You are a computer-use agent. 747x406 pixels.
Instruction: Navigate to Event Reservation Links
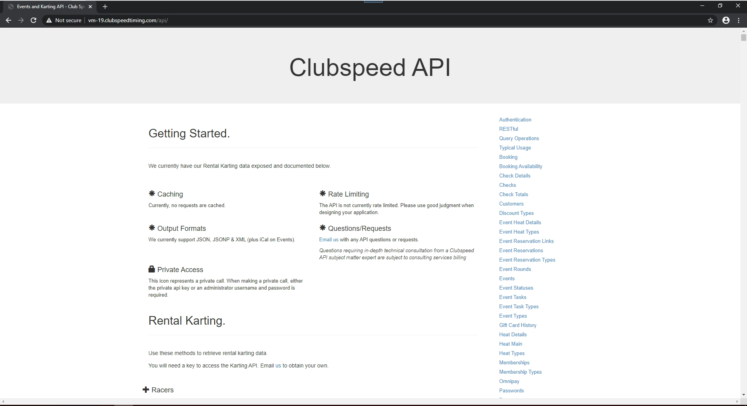tap(526, 241)
